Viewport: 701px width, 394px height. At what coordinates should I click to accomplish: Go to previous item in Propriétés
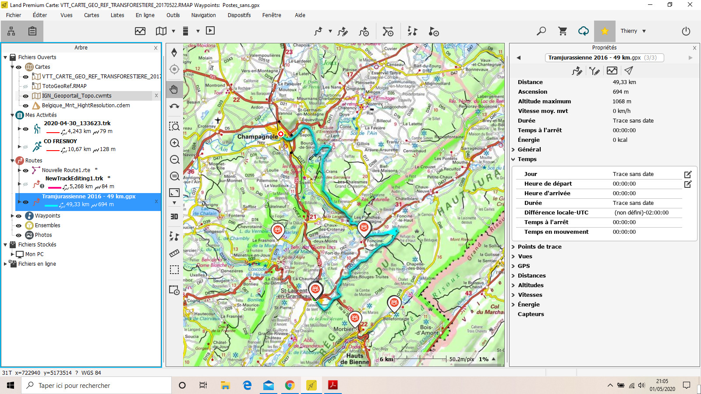tap(519, 58)
